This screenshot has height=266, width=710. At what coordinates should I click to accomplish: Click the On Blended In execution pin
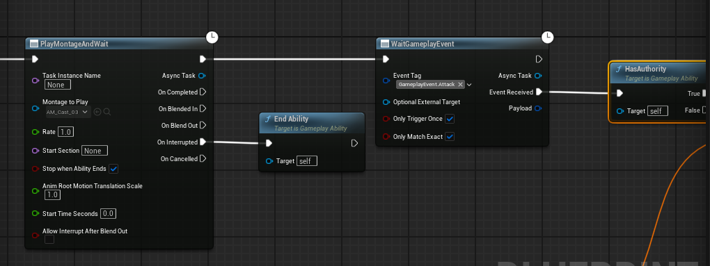[203, 108]
